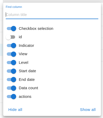The height and width of the screenshot is (118, 103).
Task: Click the 'Indicator' label text
Action: pyautogui.click(x=26, y=46)
